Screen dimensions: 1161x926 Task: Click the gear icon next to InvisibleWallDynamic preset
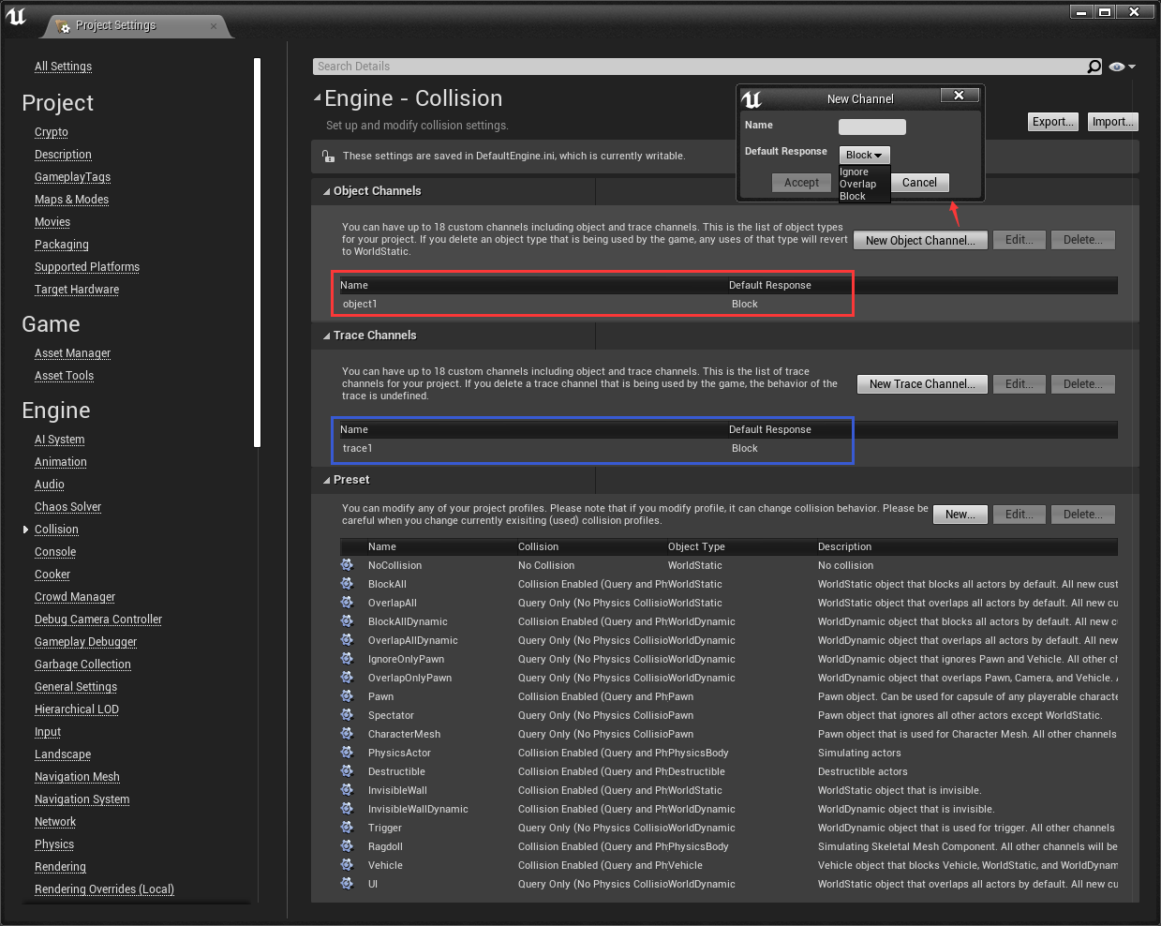point(347,809)
